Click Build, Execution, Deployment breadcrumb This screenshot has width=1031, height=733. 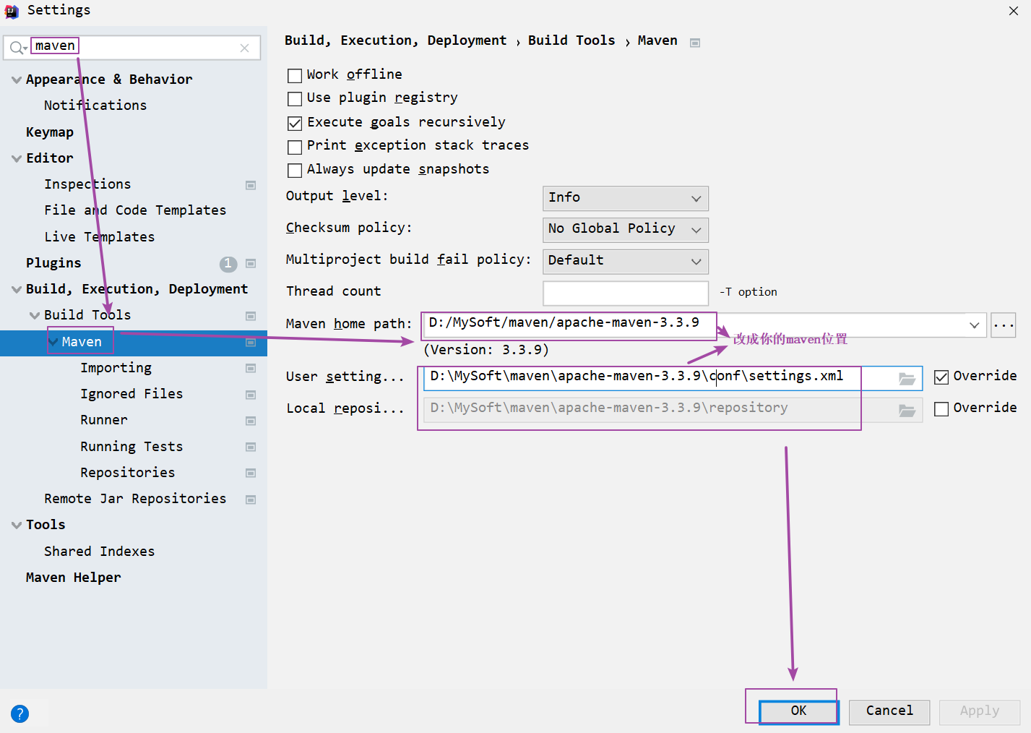pos(396,40)
